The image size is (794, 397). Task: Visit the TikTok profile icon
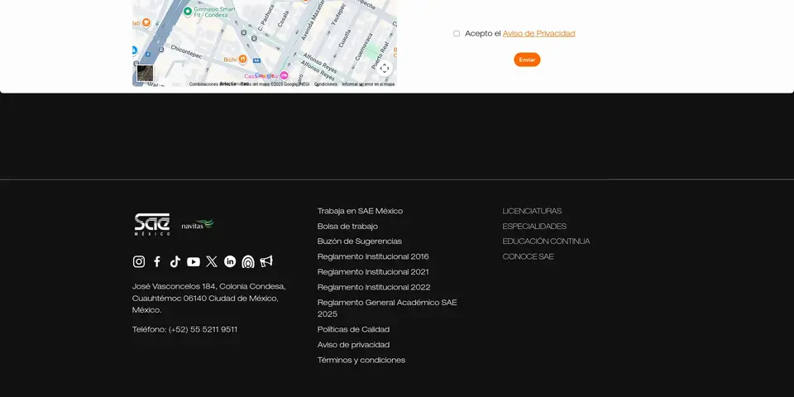(x=175, y=261)
